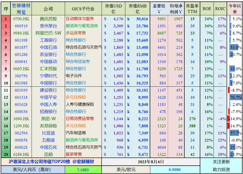Click the 市盈率TTM column header

pyautogui.click(x=192, y=9)
